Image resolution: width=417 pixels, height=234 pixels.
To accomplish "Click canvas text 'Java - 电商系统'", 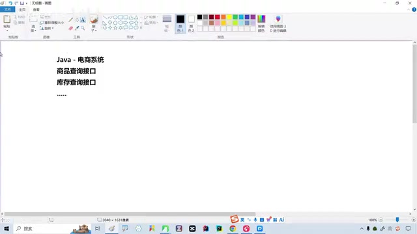I will [x=80, y=60].
